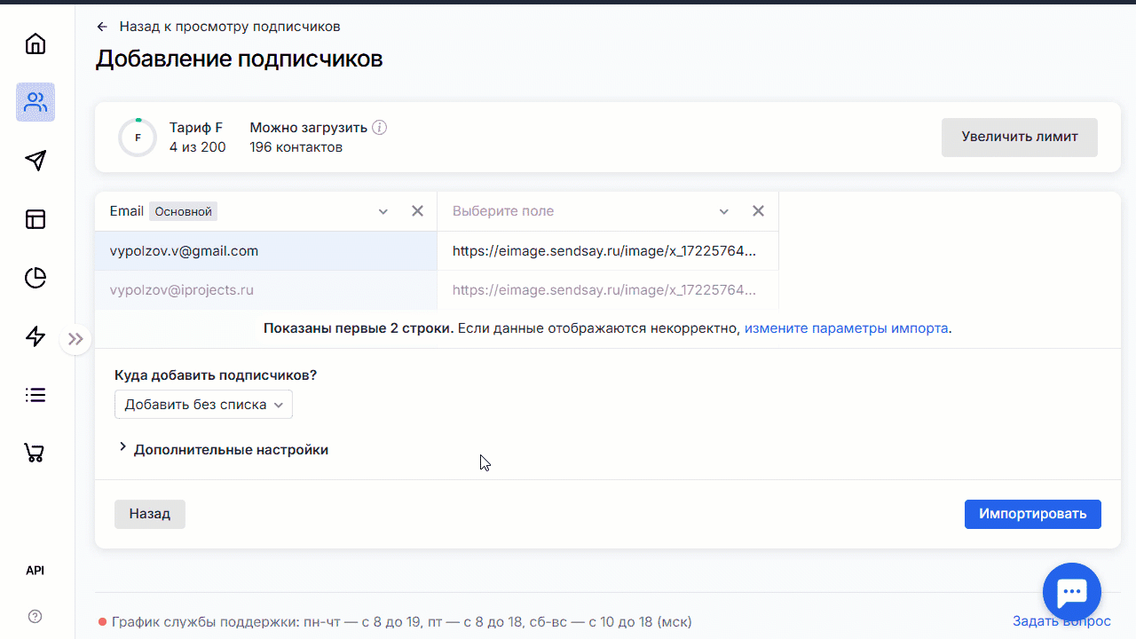Open the Добавить без списка dropdown

tap(203, 405)
